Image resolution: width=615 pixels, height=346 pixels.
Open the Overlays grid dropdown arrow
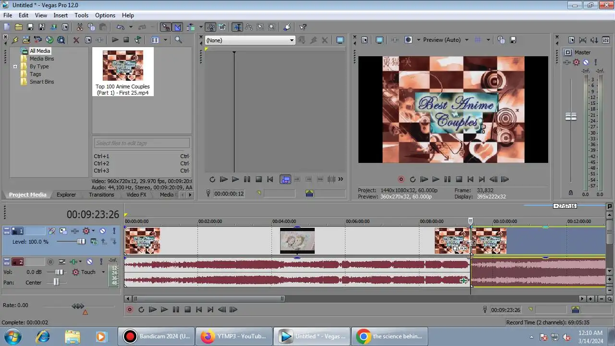click(488, 40)
